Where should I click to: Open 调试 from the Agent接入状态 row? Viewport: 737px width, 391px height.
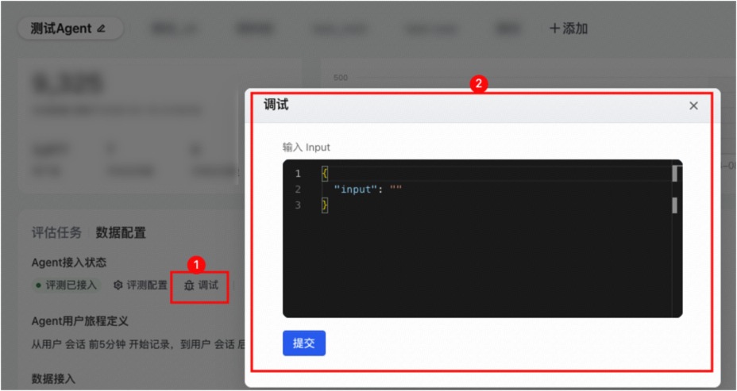201,286
